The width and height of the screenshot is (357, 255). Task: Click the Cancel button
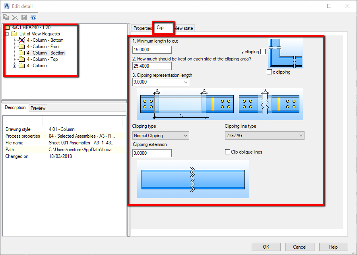(x=299, y=247)
